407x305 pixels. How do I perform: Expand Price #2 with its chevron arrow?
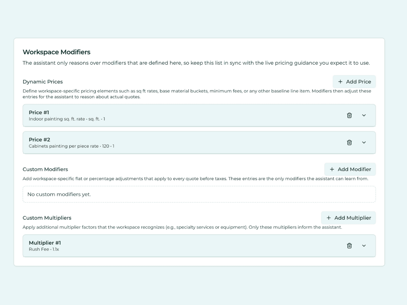click(364, 142)
